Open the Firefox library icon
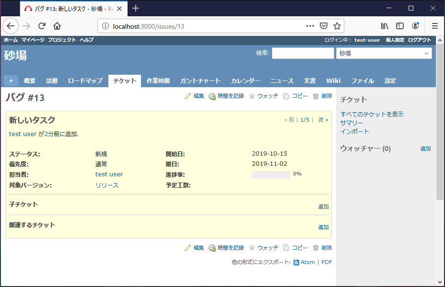The image size is (445, 287). coord(385,26)
